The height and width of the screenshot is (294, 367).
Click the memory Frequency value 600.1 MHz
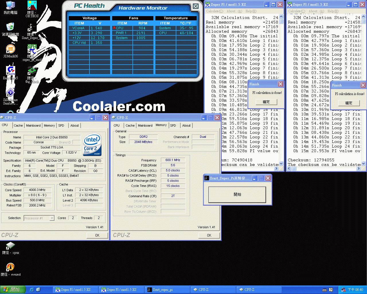tap(173, 160)
